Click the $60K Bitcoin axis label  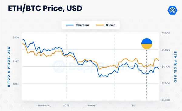(x=16, y=38)
